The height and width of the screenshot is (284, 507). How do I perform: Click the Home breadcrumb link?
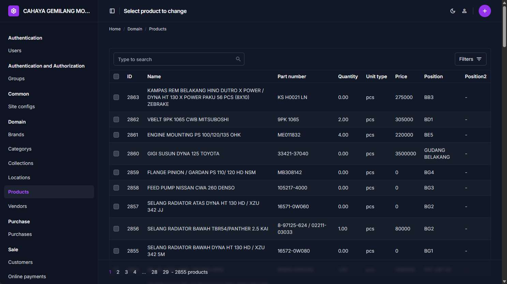pyautogui.click(x=115, y=29)
